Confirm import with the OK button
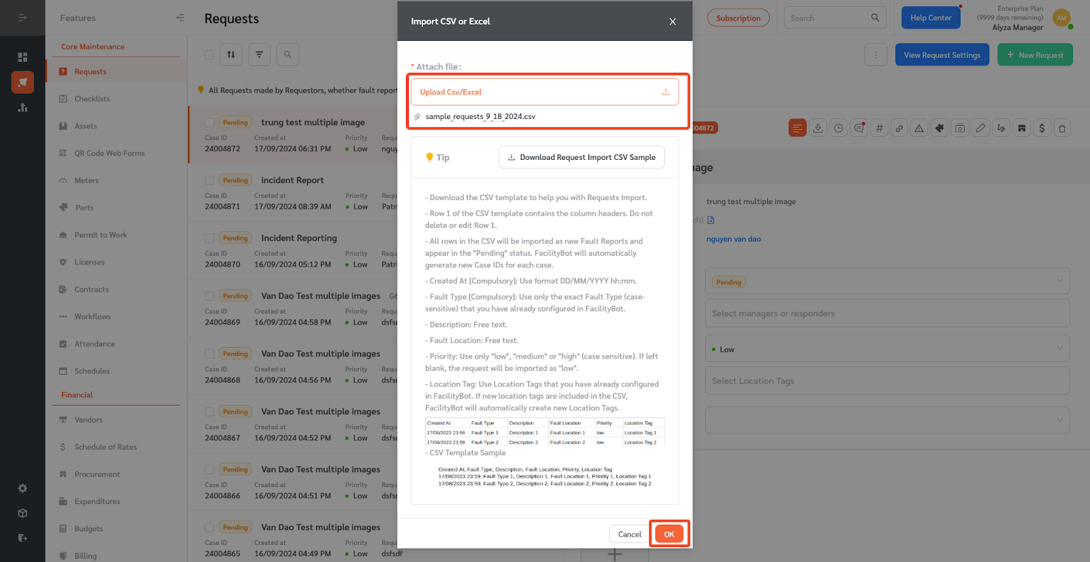 pos(669,534)
